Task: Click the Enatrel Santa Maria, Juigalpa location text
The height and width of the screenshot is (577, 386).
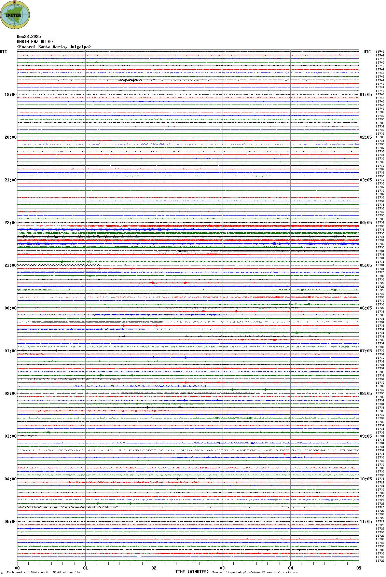Action: 54,47
